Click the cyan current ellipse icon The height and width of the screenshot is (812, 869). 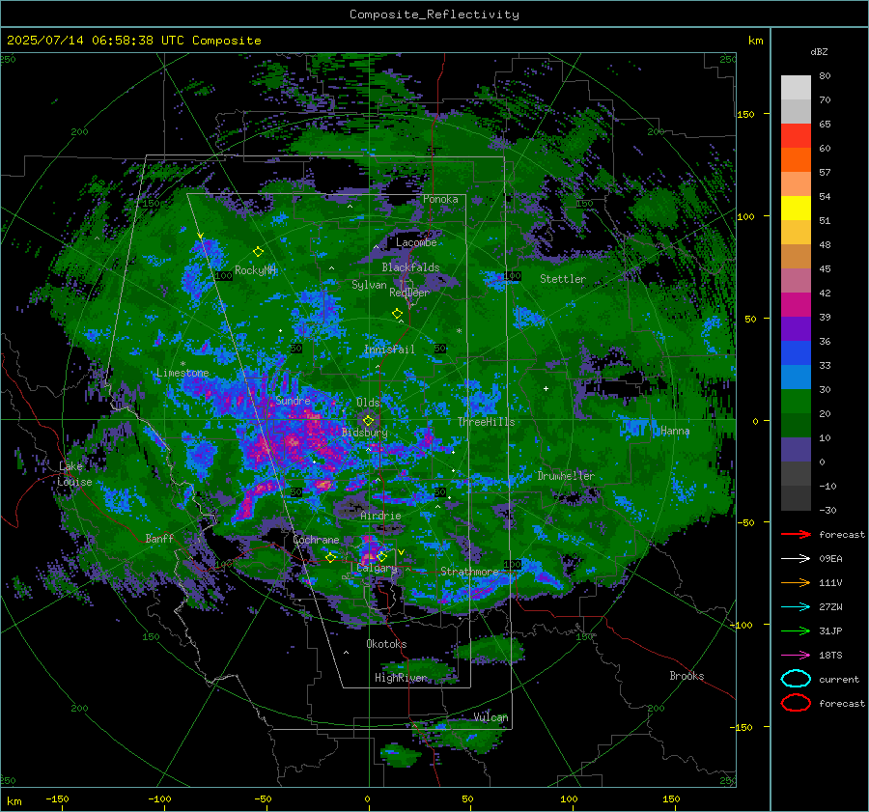(x=796, y=679)
